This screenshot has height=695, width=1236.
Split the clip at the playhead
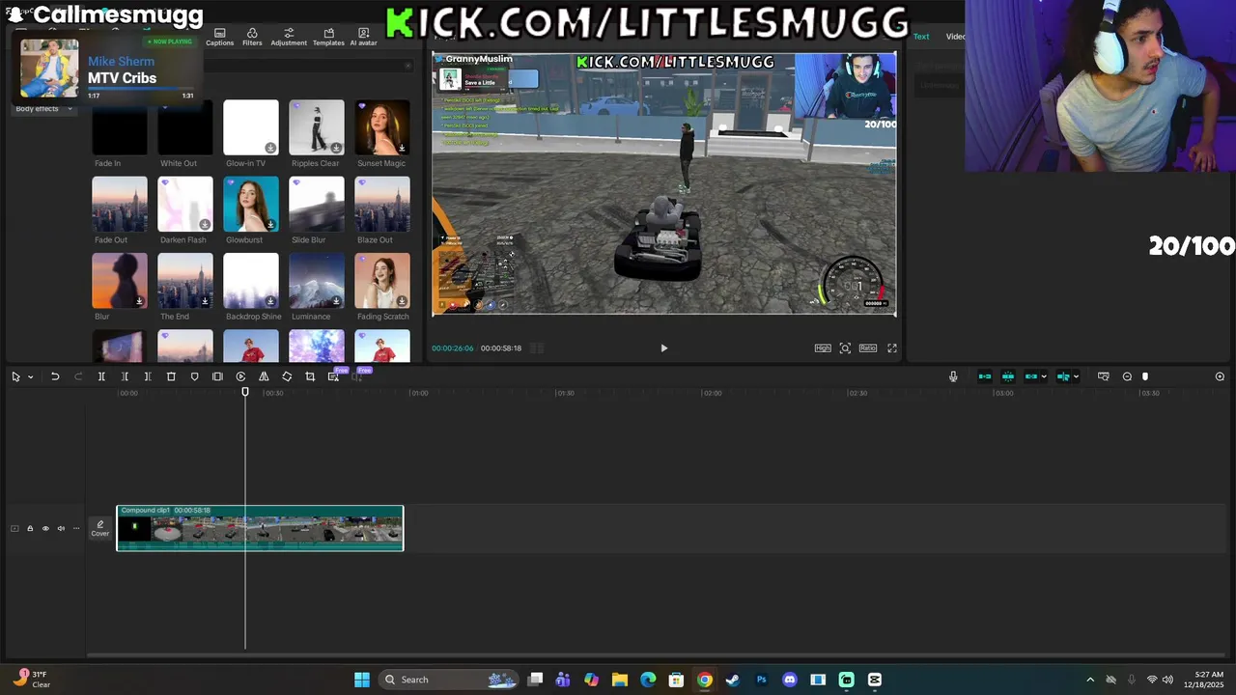tap(101, 376)
